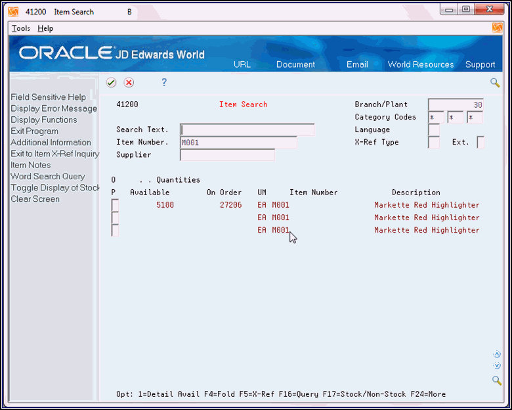Viewport: 512px width, 410px height.
Task: Click Markette Red Highlighter in third row
Action: click(427, 230)
